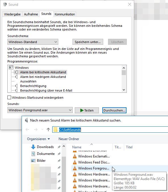The image size is (168, 192).
Task: Click the pin icon next to Bilder
Action: (59, 161)
